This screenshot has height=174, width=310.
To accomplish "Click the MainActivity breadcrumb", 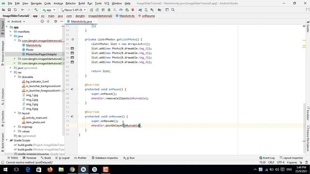I will 125,16.
